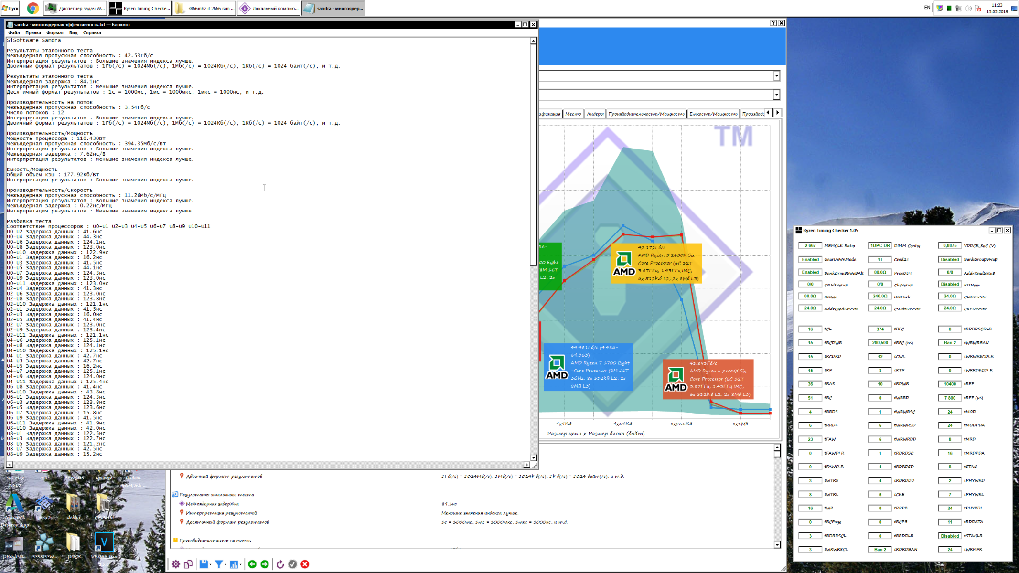
Task: Open the second combo box dropdown arrow in Sandra
Action: (x=776, y=95)
